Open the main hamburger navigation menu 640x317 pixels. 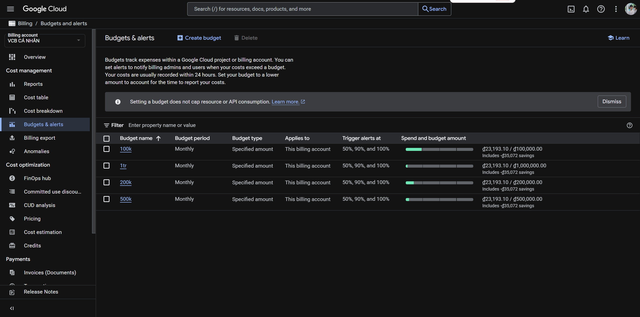click(10, 9)
